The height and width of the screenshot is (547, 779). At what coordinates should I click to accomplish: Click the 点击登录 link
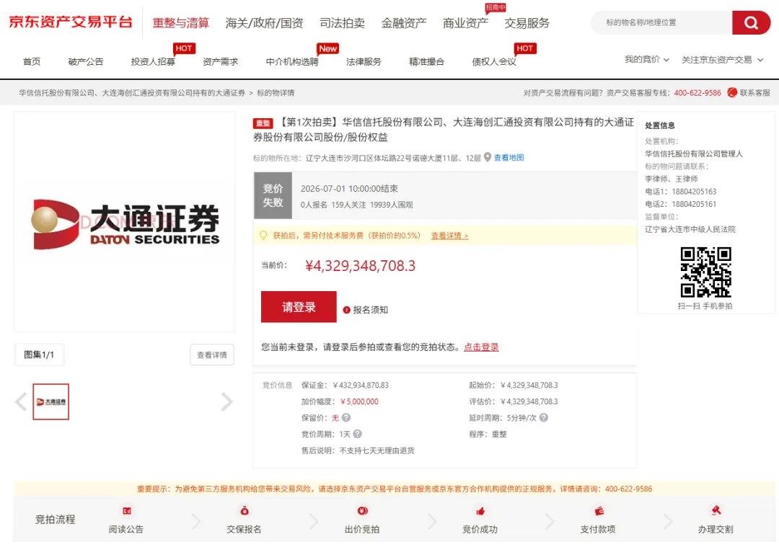481,347
